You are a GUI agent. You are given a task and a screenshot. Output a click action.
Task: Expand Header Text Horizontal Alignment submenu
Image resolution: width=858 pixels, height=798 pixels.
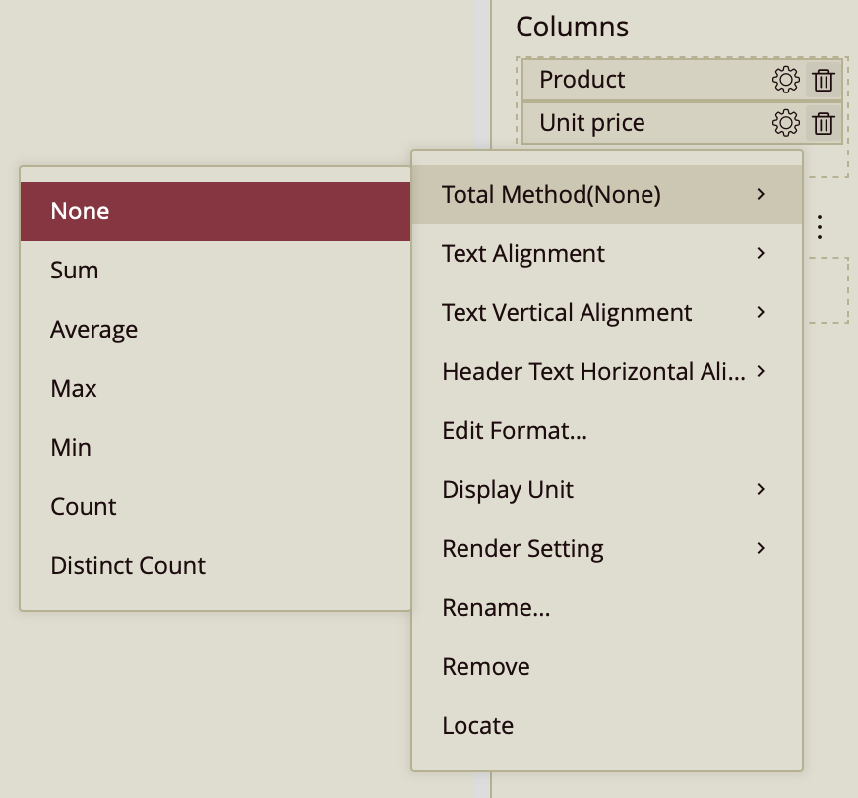(x=605, y=372)
